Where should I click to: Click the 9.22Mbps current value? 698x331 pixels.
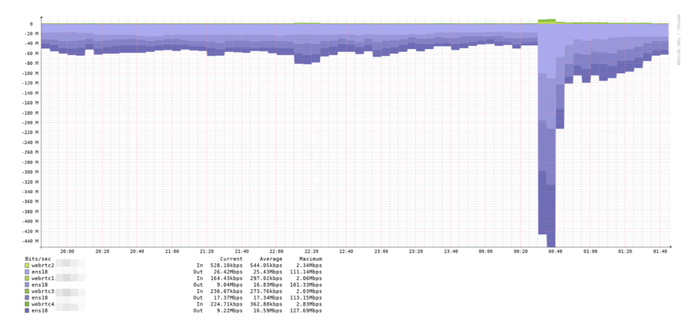(x=229, y=311)
